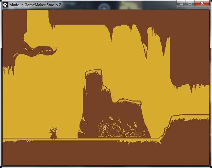Click the arch-shaped hill in cave drawing
The image size is (212, 168).
coord(132,132)
